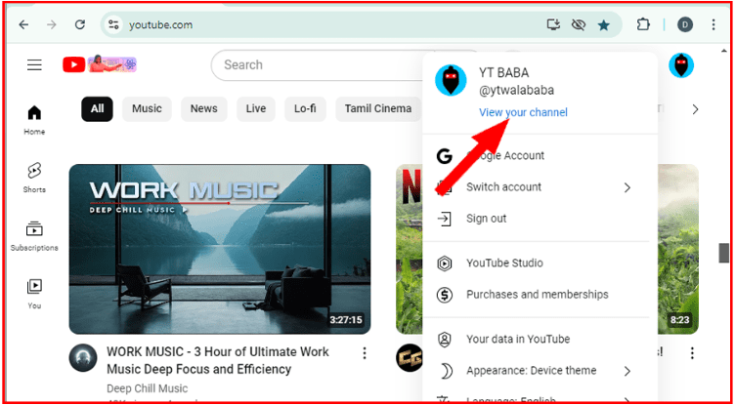Open the You section in the sidebar

(x=34, y=294)
